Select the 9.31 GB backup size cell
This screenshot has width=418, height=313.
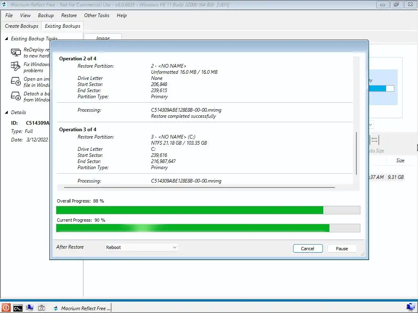click(396, 177)
